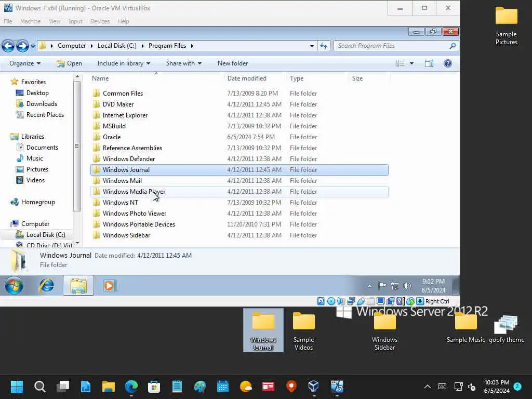This screenshot has width=532, height=399.
Task: Click Windows Explorer icon in Windows 7 taskbar
Action: click(78, 286)
